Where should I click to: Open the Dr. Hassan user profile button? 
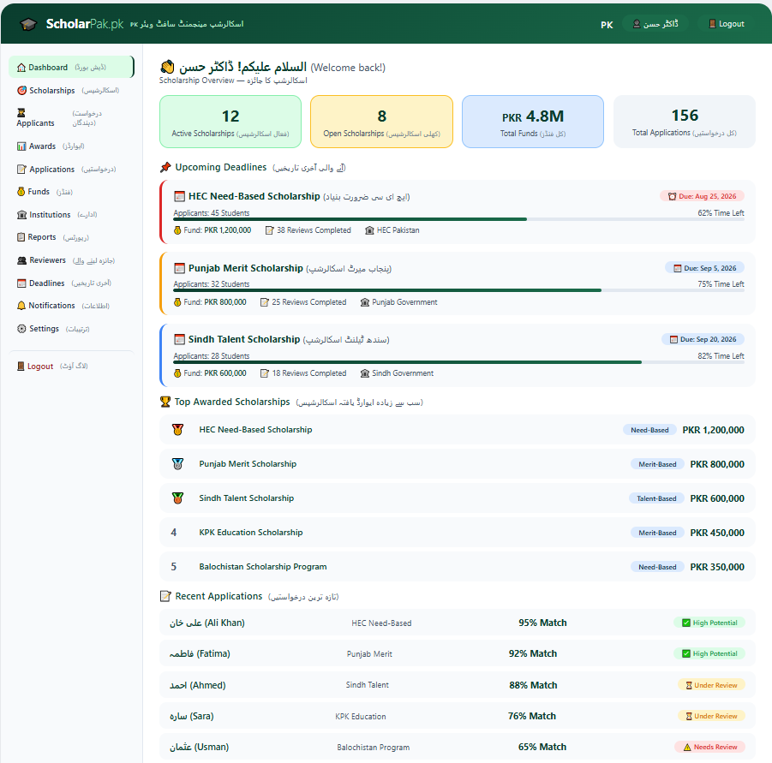coord(655,24)
